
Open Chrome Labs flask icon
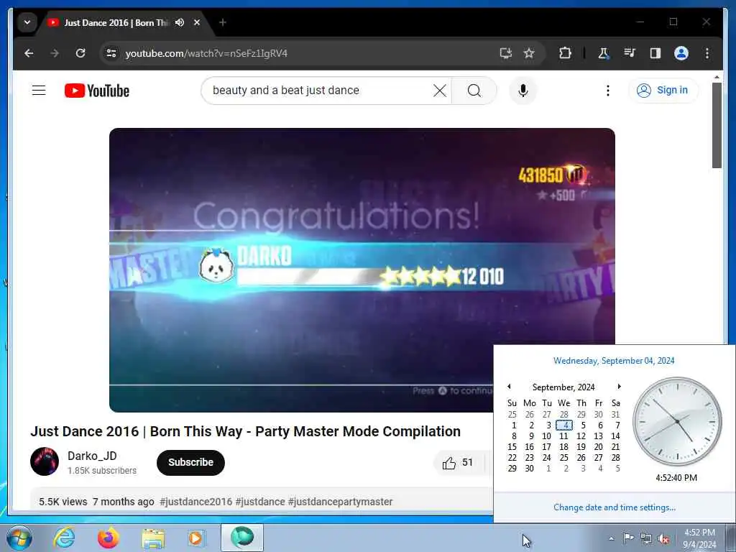click(604, 53)
